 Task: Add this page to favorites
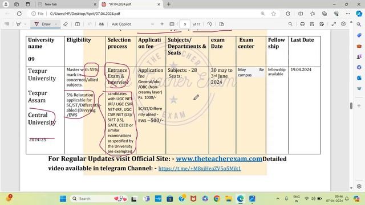(x=274, y=14)
